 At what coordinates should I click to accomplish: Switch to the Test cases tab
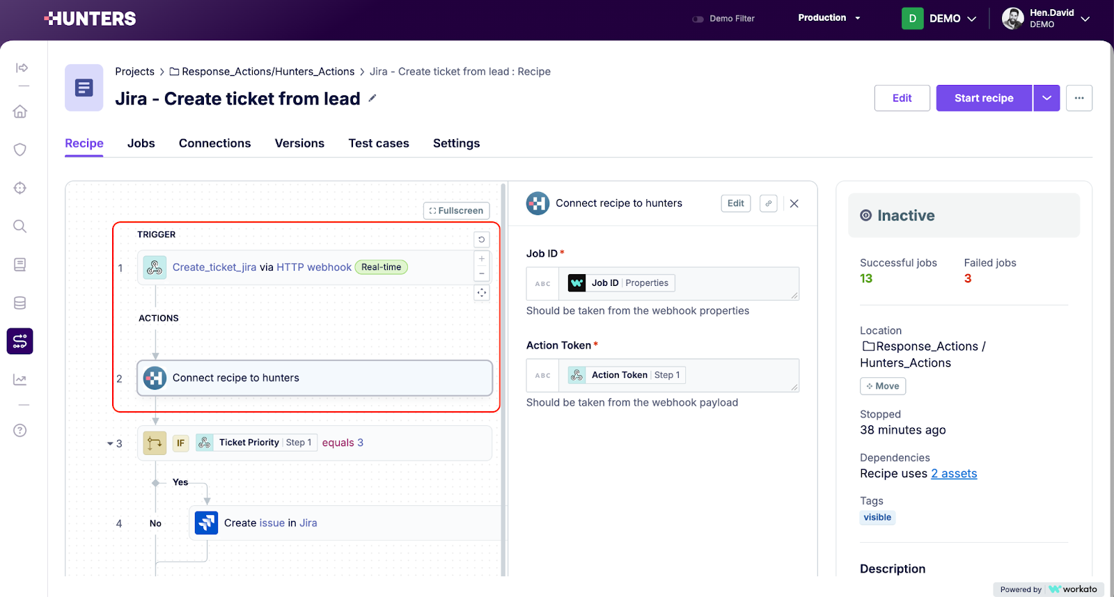(379, 143)
